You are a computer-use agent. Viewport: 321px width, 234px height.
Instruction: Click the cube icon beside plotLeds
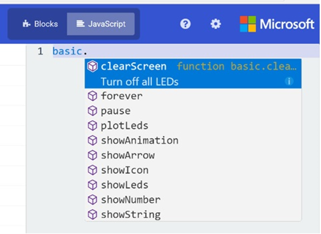point(93,126)
